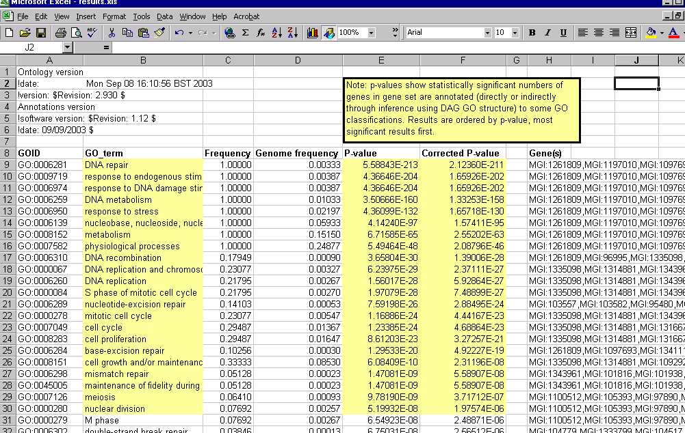Toggle underline formatting
The height and width of the screenshot is (433, 685).
click(x=563, y=33)
